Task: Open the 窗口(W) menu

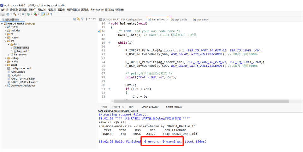Action: pos(110,10)
